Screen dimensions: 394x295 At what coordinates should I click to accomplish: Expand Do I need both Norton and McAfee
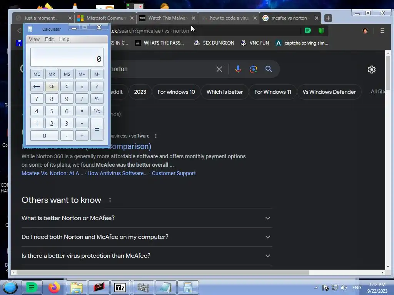pos(147,237)
